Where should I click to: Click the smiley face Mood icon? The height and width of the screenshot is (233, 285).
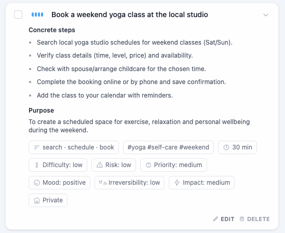[37, 183]
